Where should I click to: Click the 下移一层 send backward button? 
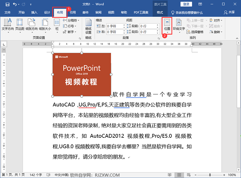[195, 26]
